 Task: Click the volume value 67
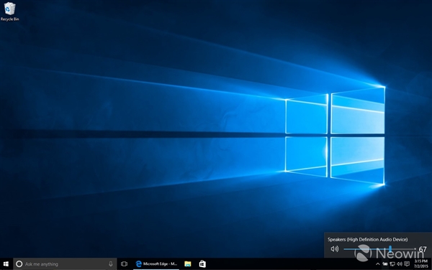pos(423,249)
